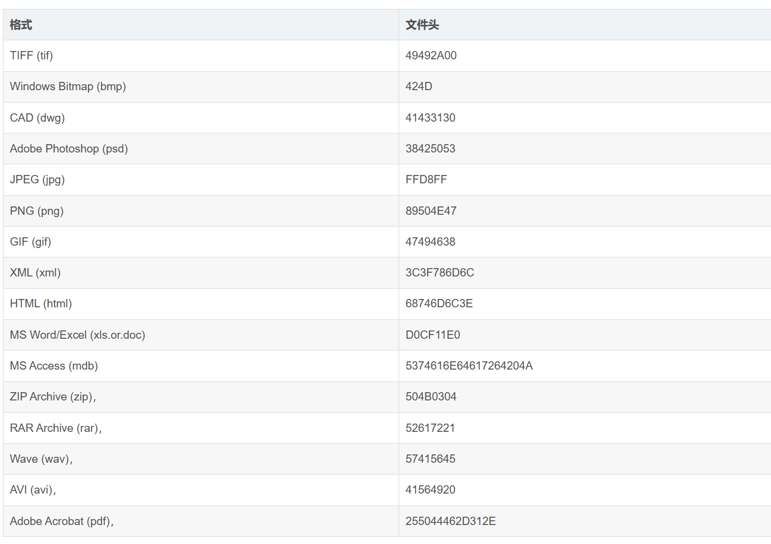Select the Adobe Acrobat (pdf) cell
The height and width of the screenshot is (544, 771).
click(62, 521)
